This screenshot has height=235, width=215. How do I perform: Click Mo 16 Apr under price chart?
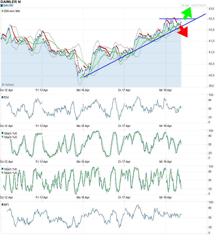coord(83,90)
